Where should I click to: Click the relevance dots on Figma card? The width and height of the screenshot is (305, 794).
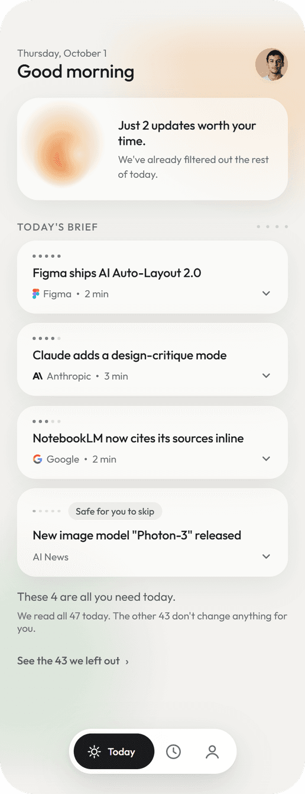click(x=47, y=256)
